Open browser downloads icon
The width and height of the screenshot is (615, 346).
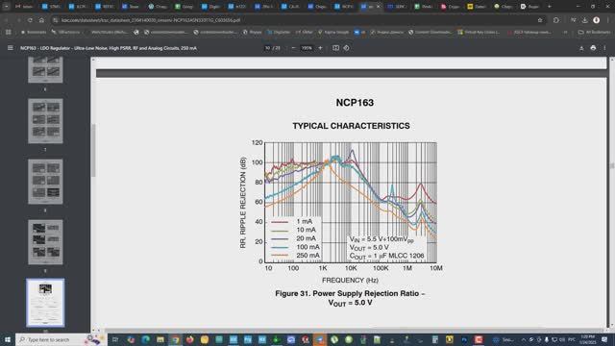(x=585, y=20)
